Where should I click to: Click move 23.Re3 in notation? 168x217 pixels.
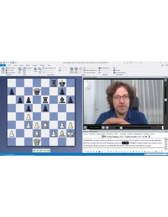86,140
